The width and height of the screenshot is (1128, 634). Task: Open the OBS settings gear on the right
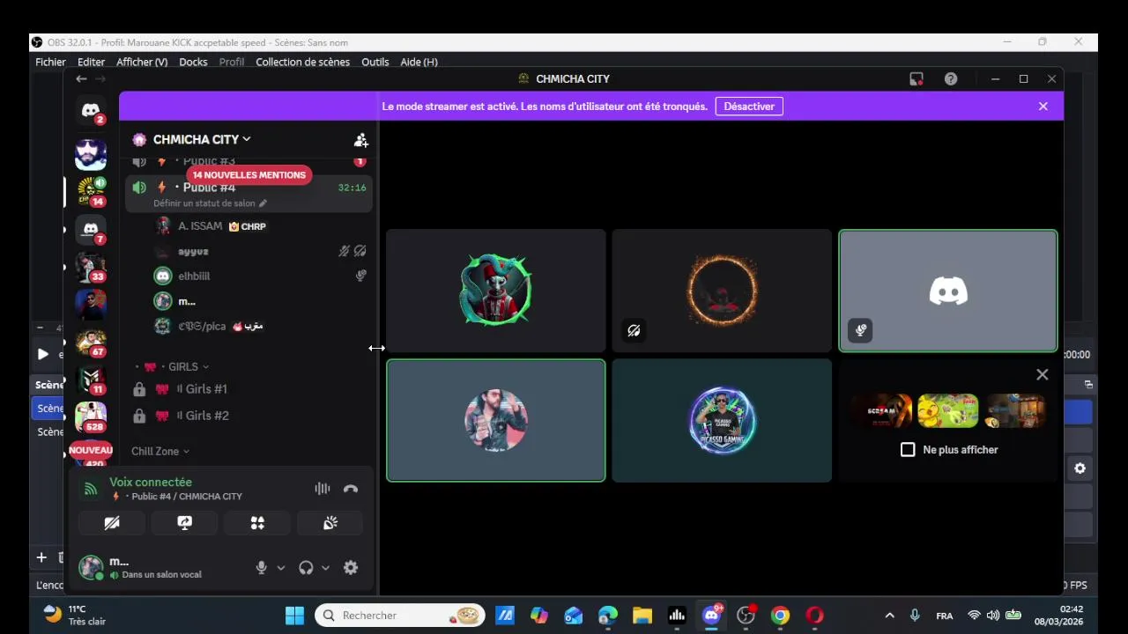[x=1080, y=468]
